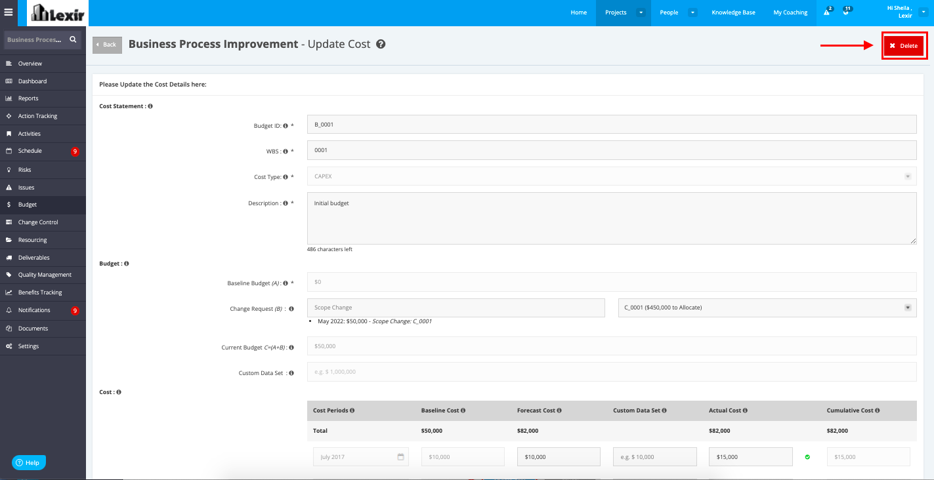The image size is (934, 480).
Task: Open Knowledge Base in top navigation
Action: pyautogui.click(x=733, y=12)
